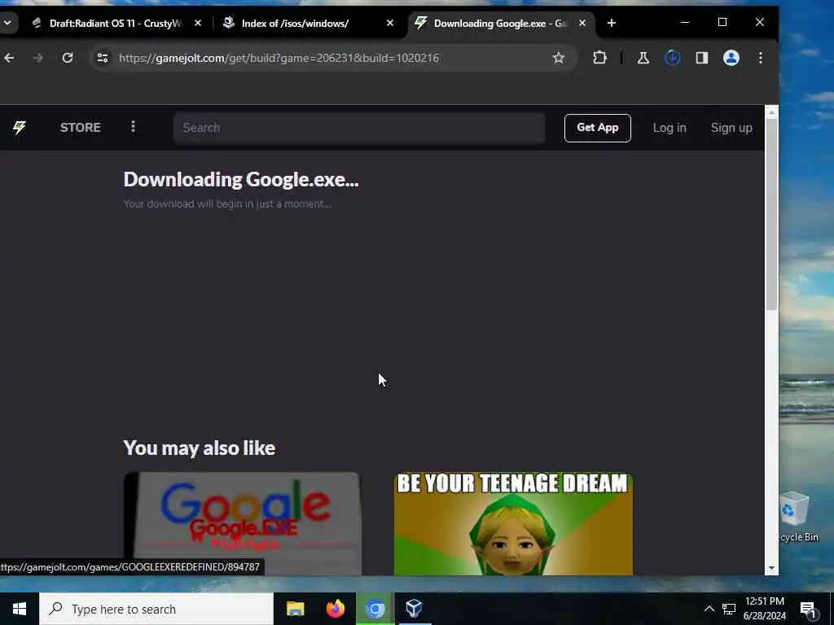Click the You may also like heading

click(x=200, y=448)
